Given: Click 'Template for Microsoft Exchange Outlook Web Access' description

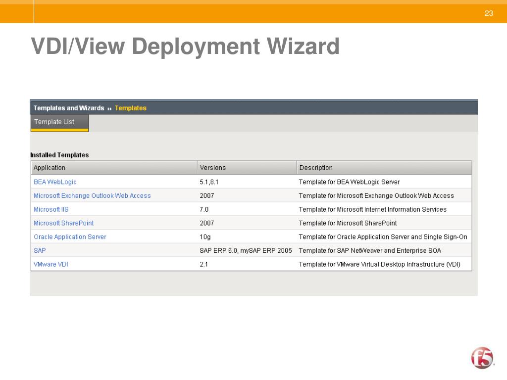Looking at the screenshot, I should click(376, 195).
